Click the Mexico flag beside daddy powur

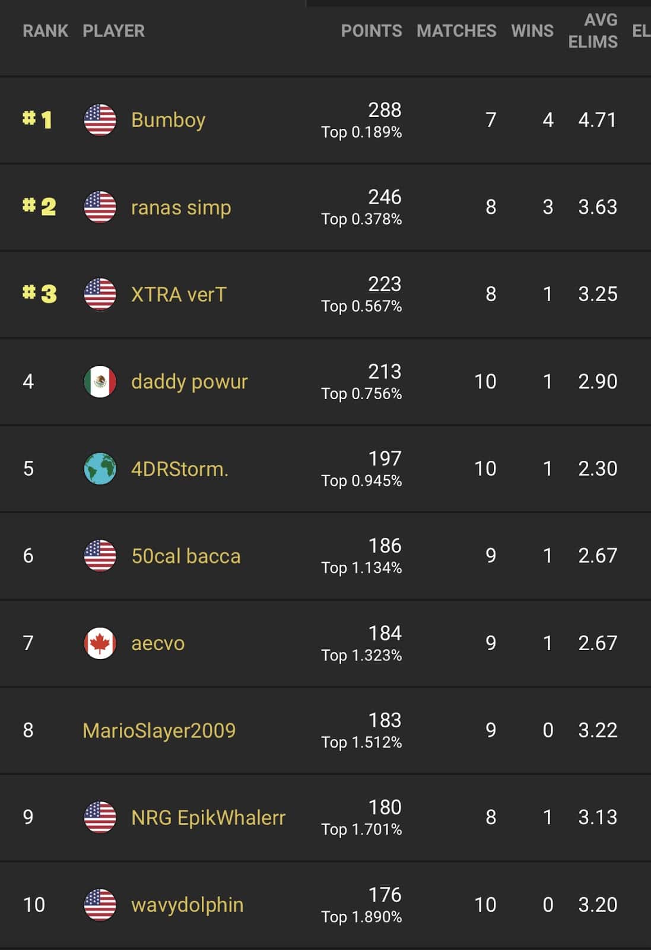pos(100,382)
